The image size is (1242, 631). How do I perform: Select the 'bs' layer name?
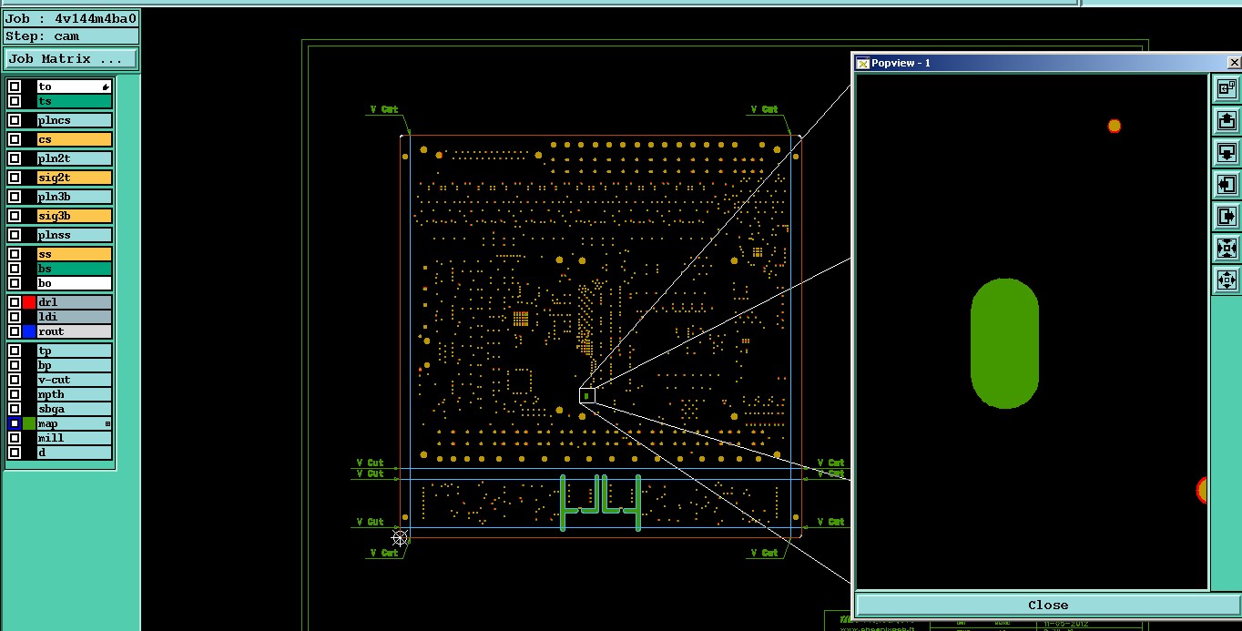pos(75,269)
